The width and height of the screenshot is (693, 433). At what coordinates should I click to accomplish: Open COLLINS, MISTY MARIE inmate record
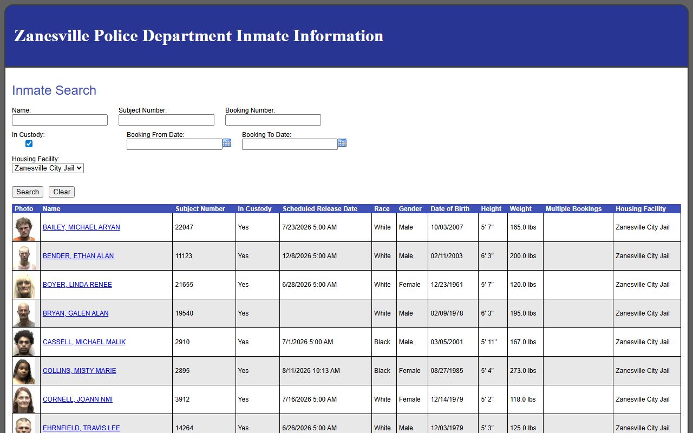coord(79,371)
